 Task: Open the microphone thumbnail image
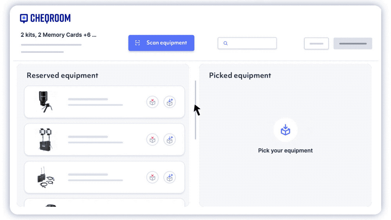[45, 102]
